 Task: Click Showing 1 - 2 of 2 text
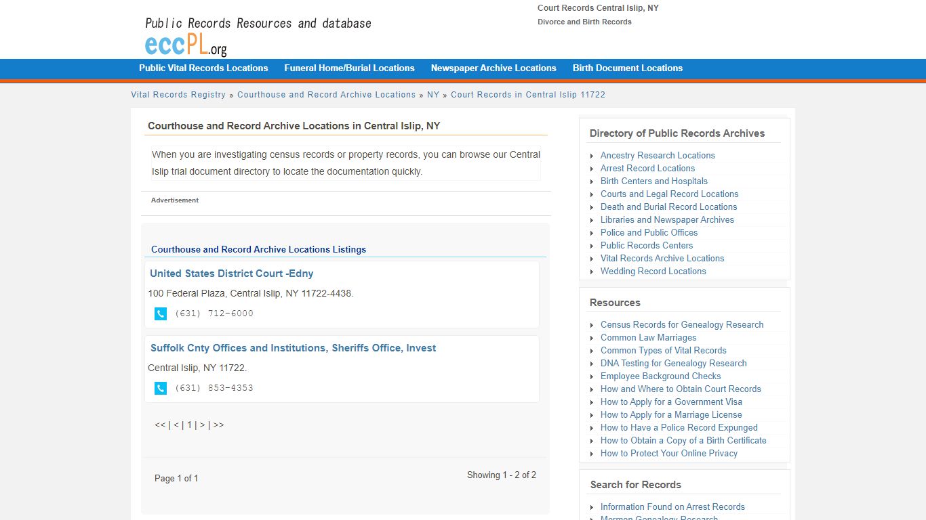click(502, 475)
